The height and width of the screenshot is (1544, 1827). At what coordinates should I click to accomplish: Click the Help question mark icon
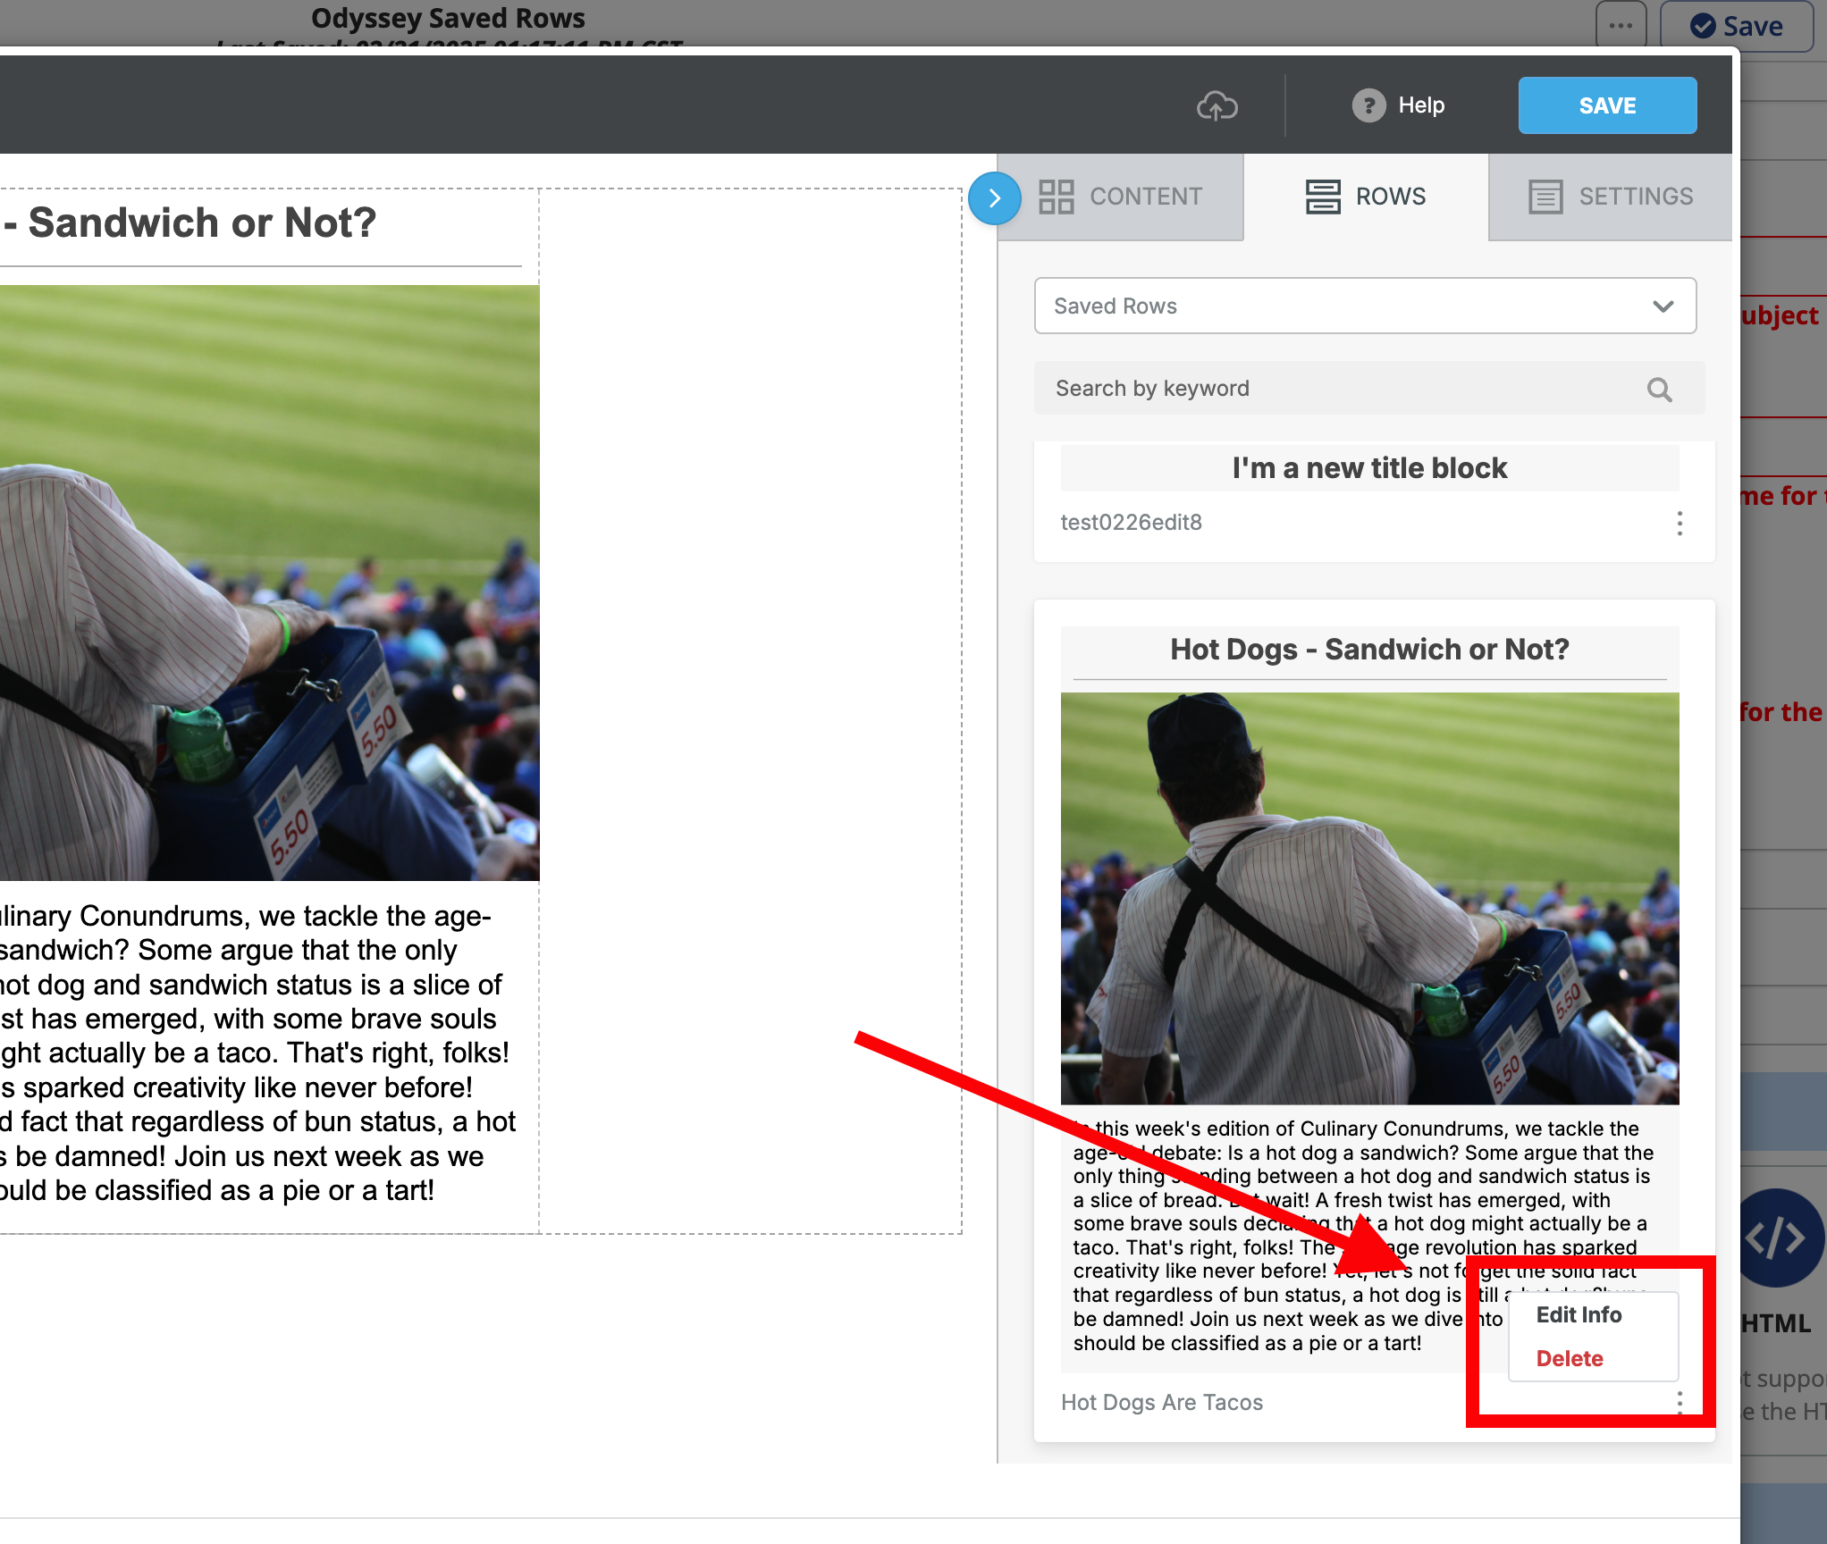click(x=1368, y=105)
